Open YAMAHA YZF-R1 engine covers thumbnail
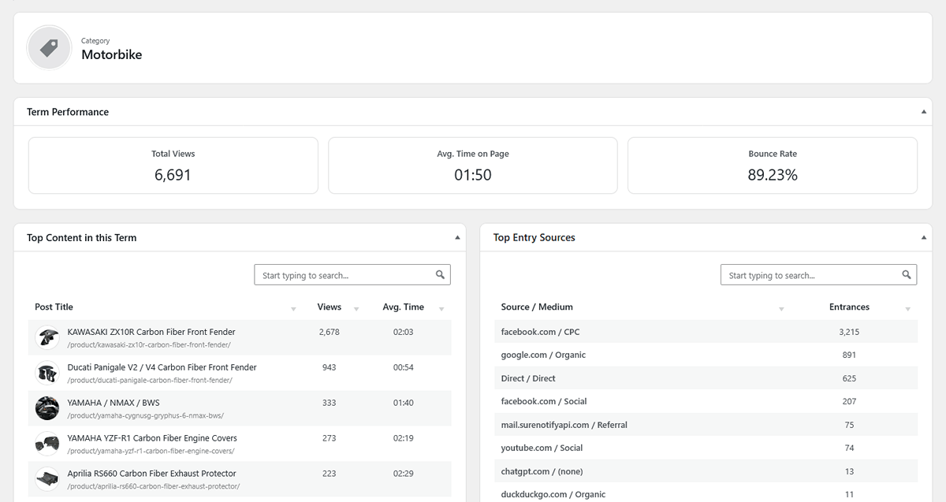 point(47,444)
